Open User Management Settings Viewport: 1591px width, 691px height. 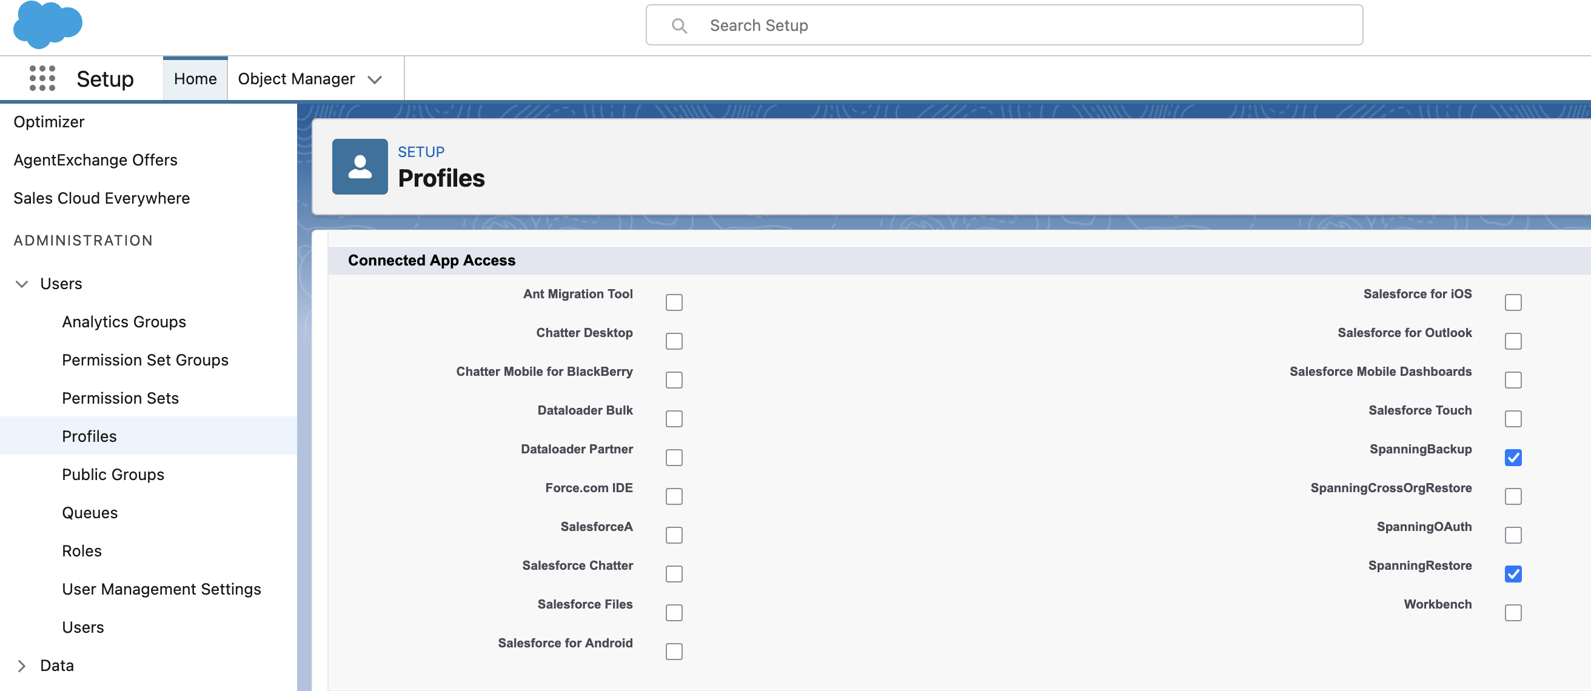pyautogui.click(x=161, y=589)
